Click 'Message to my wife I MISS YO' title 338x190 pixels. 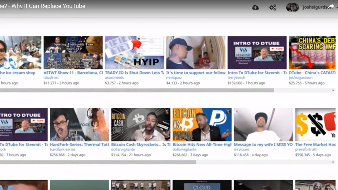coord(263,144)
